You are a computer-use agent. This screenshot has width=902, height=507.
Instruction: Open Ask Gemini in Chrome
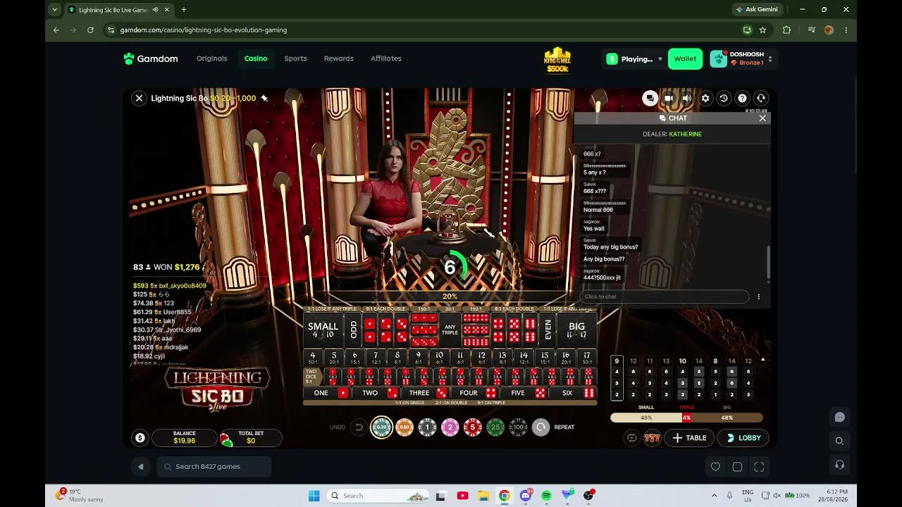757,10
